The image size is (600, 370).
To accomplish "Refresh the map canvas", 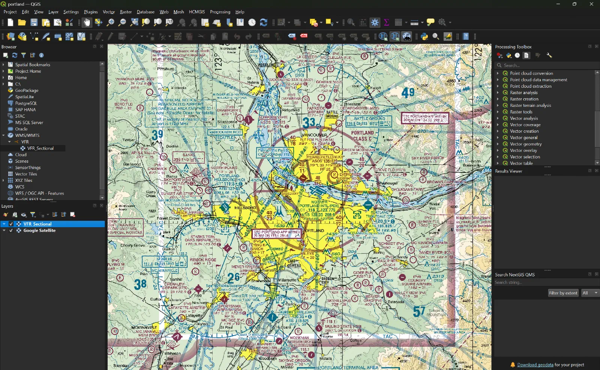I will pos(264,22).
